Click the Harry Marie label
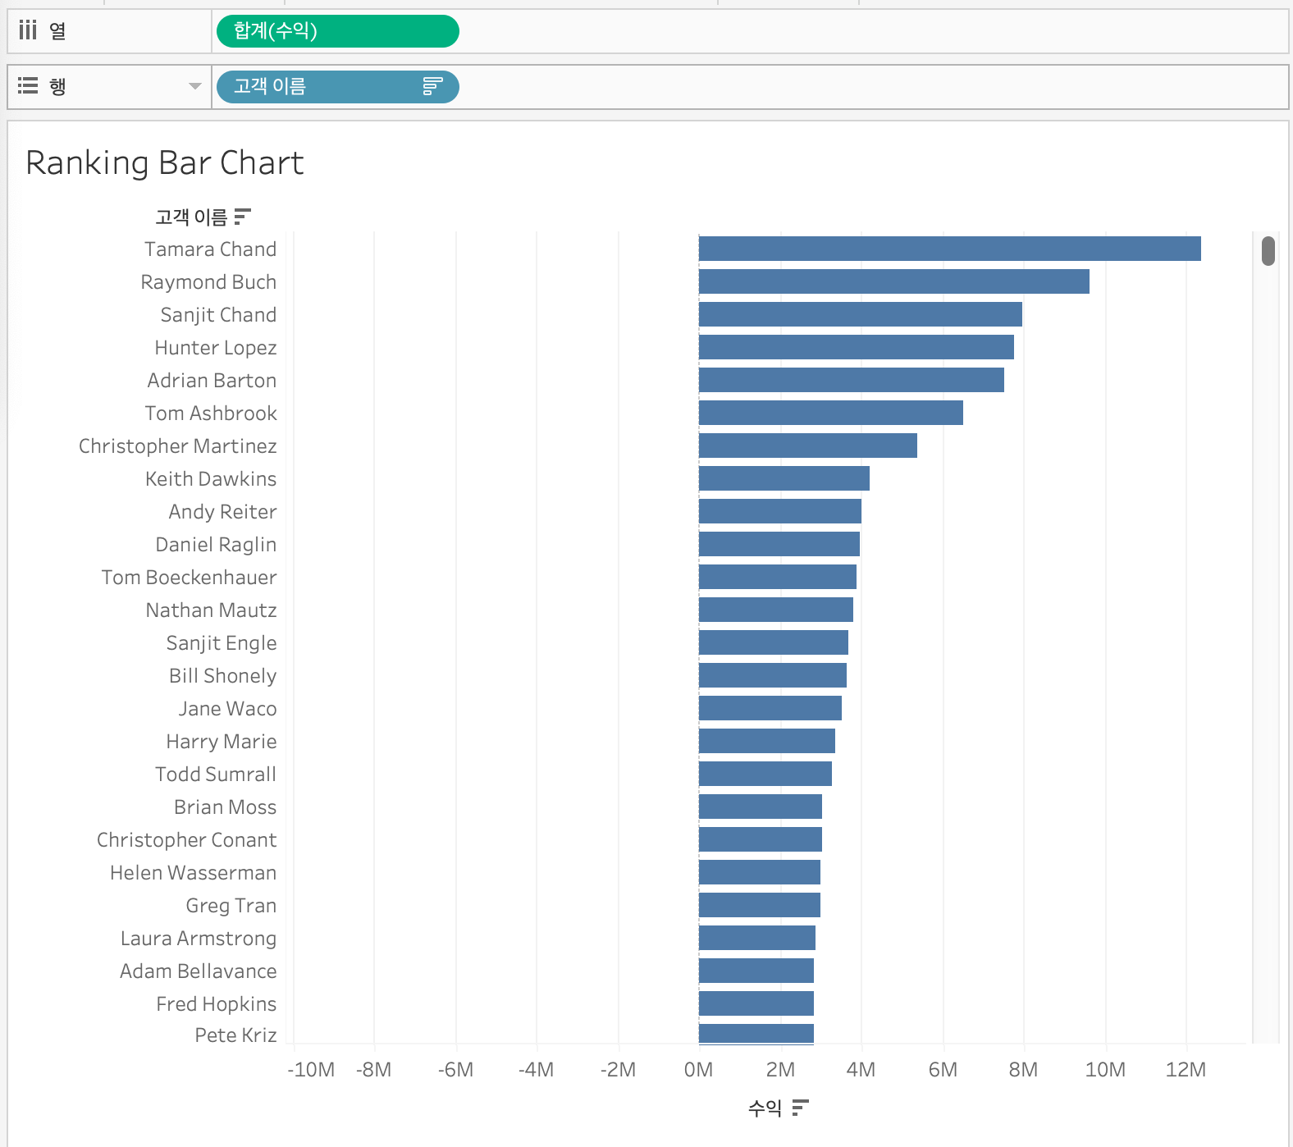The height and width of the screenshot is (1147, 1293). pos(221,741)
